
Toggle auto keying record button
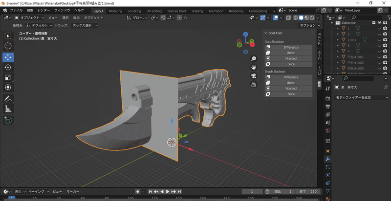click(x=137, y=192)
